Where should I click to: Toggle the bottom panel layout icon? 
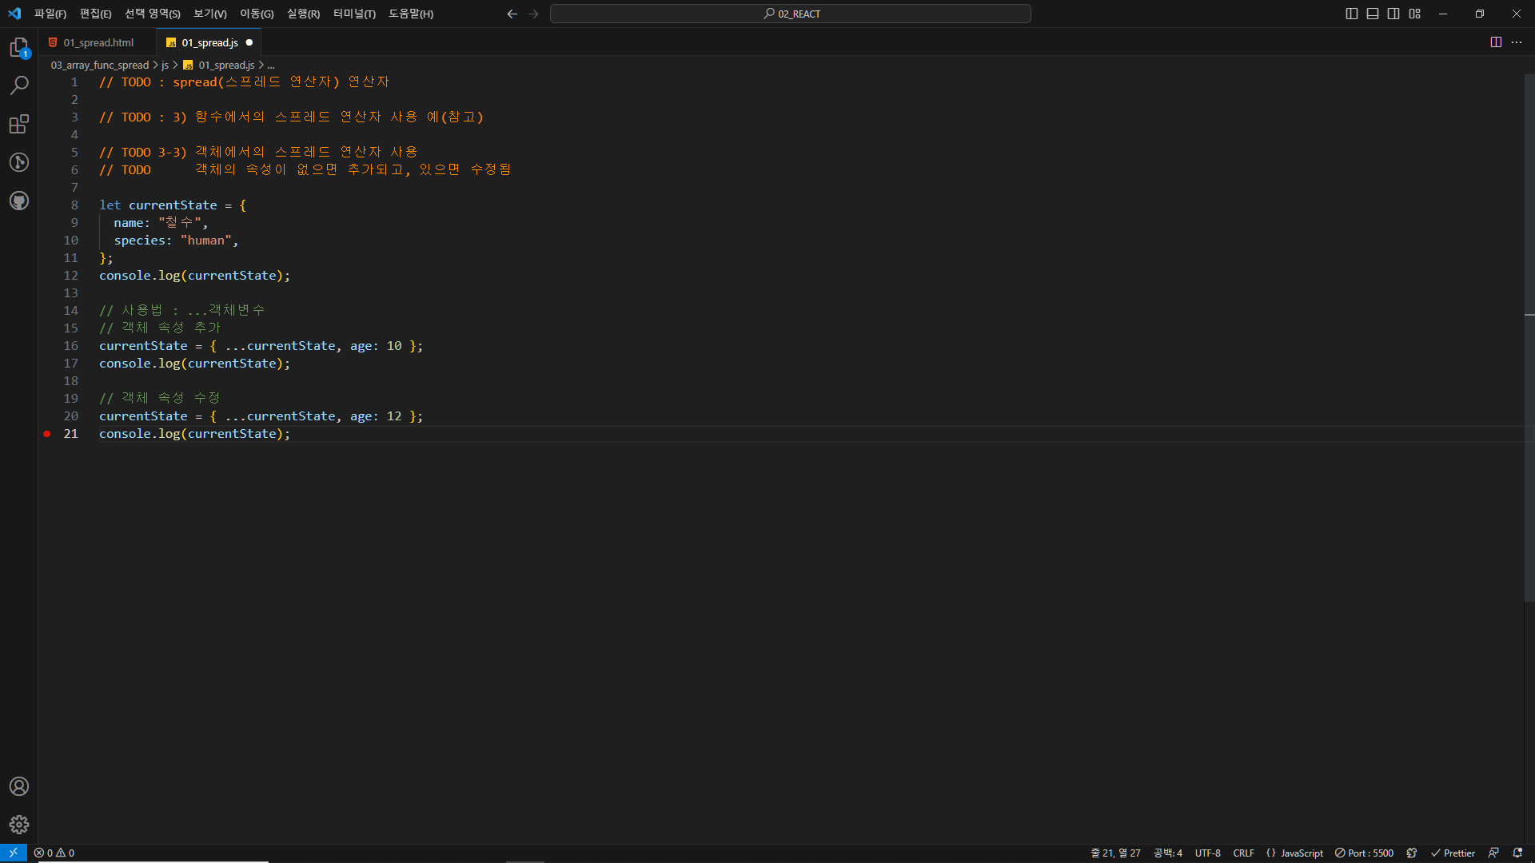(1373, 14)
